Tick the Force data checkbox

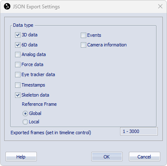pos(18,64)
